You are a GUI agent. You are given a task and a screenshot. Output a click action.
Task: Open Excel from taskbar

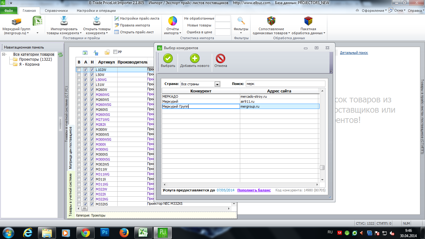pyautogui.click(x=143, y=232)
